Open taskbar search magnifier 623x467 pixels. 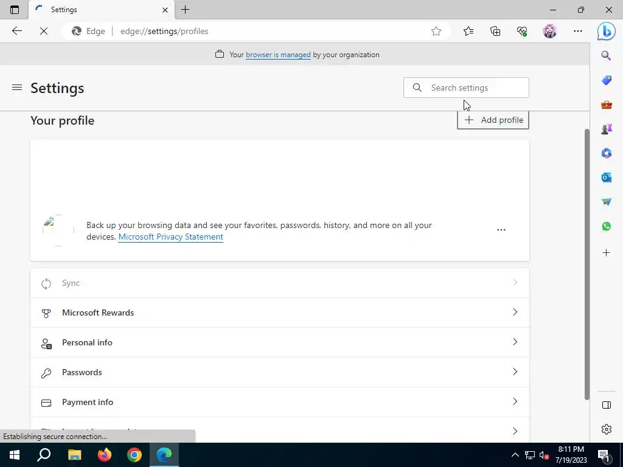coord(44,455)
